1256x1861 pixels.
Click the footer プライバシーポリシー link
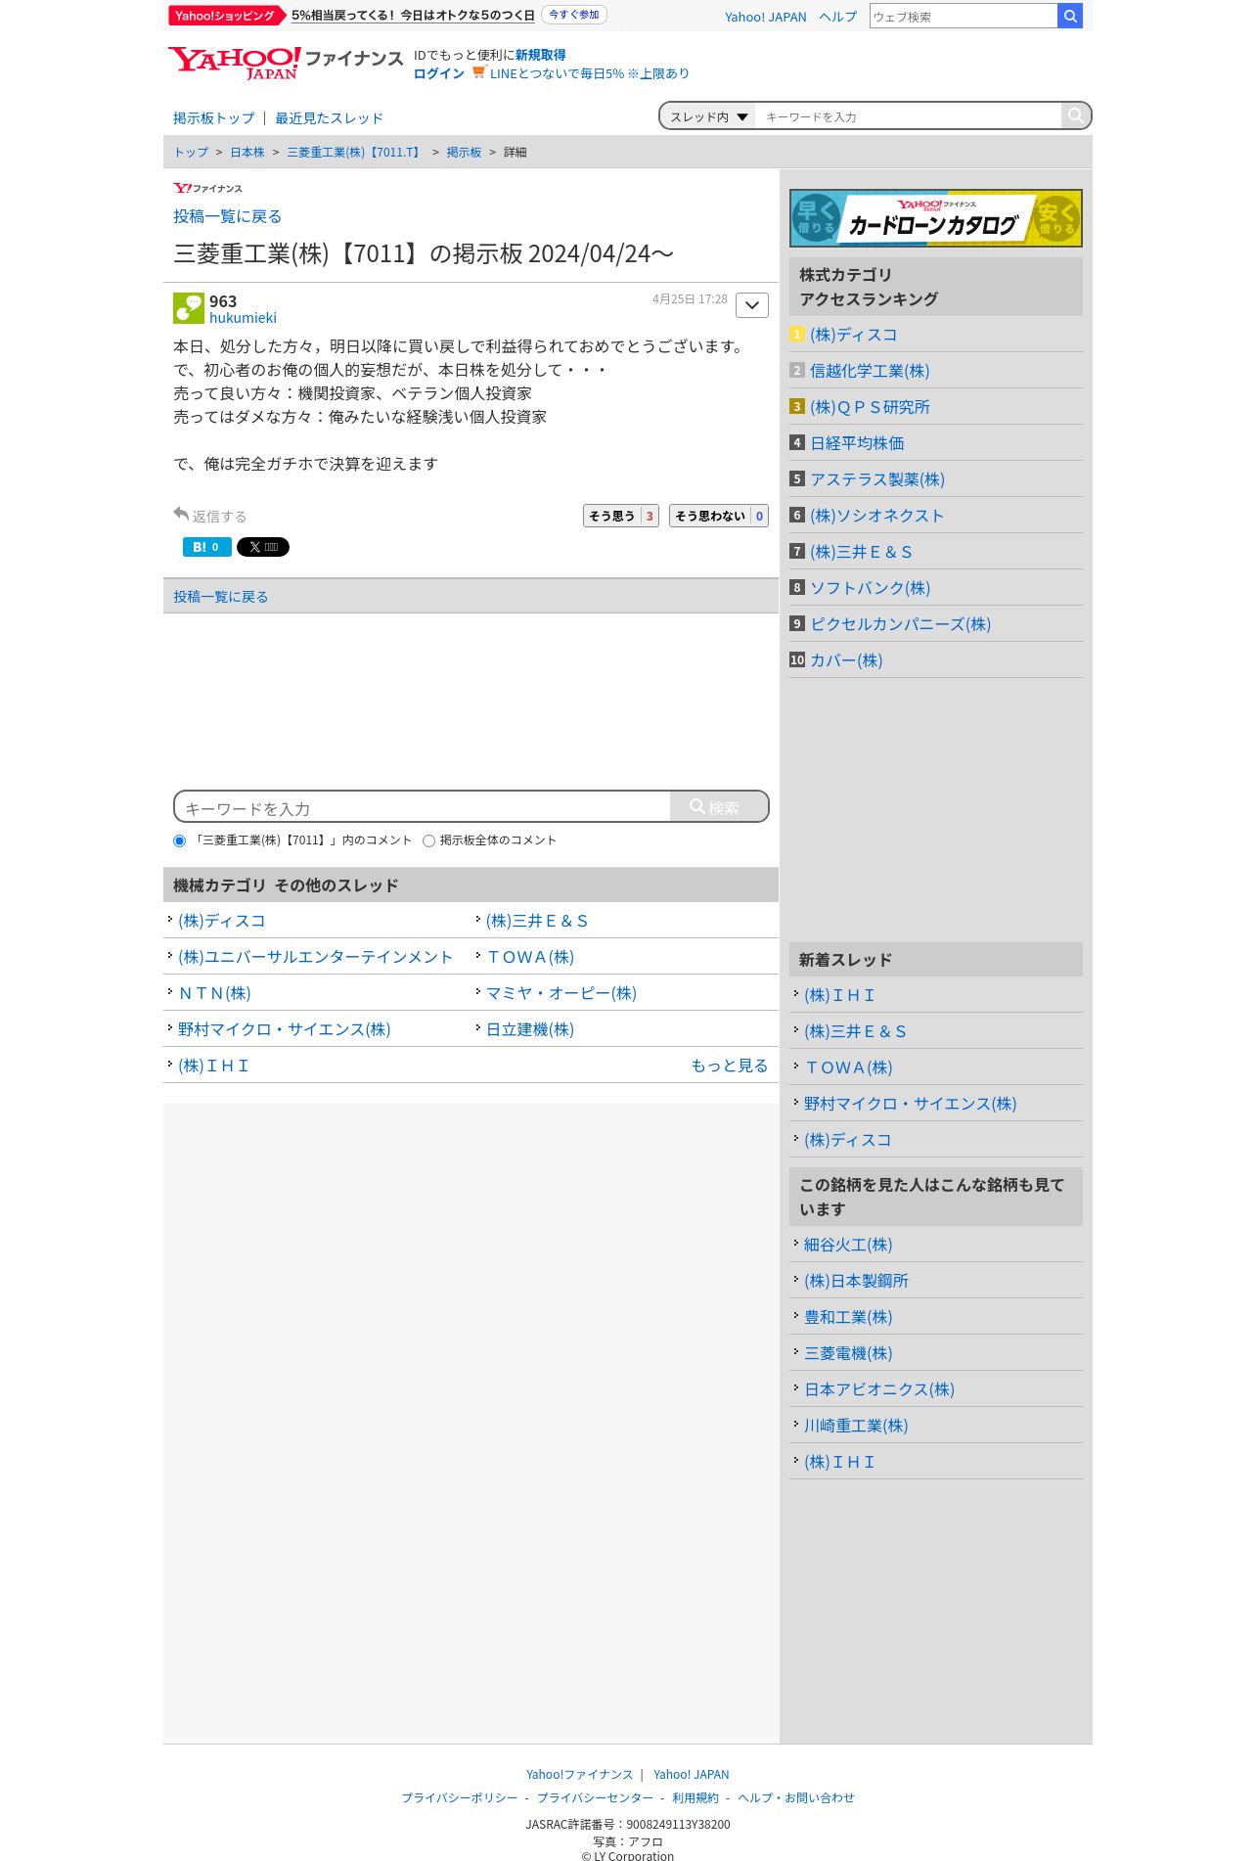click(x=459, y=1798)
